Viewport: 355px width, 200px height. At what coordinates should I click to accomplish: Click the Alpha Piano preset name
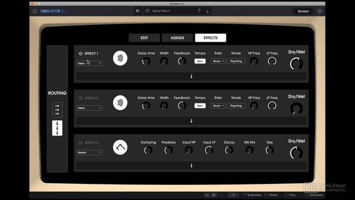click(161, 11)
